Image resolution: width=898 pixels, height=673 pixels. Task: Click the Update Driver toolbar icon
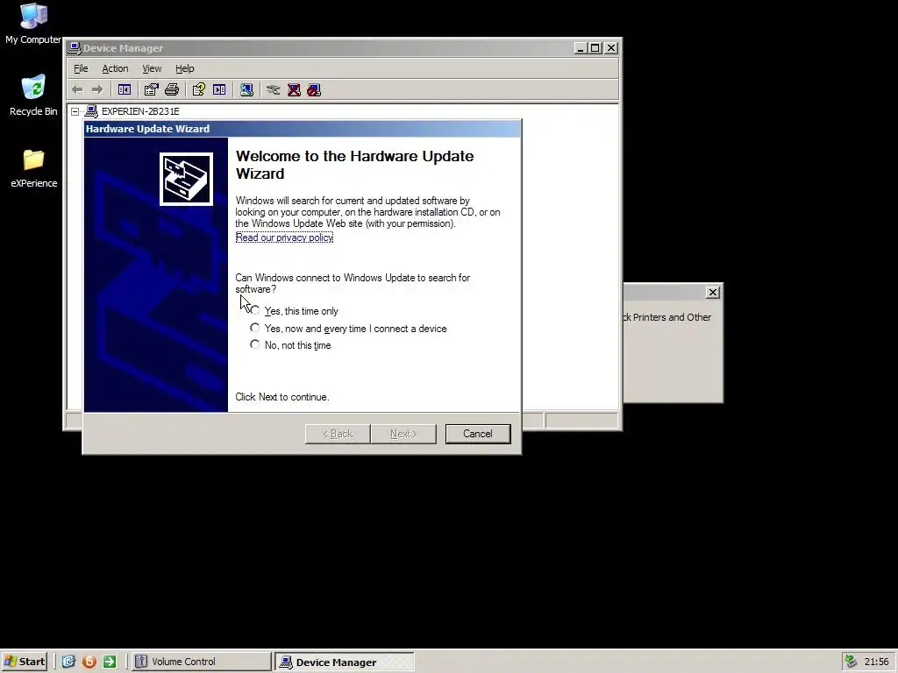tap(274, 90)
